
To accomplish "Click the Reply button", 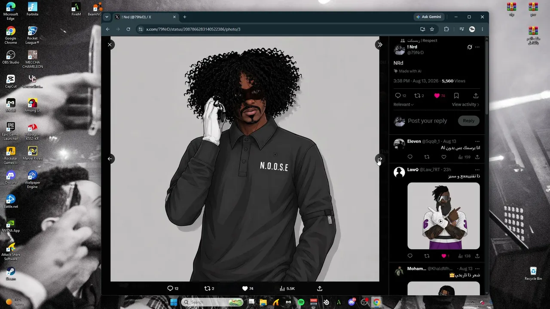I will [468, 121].
